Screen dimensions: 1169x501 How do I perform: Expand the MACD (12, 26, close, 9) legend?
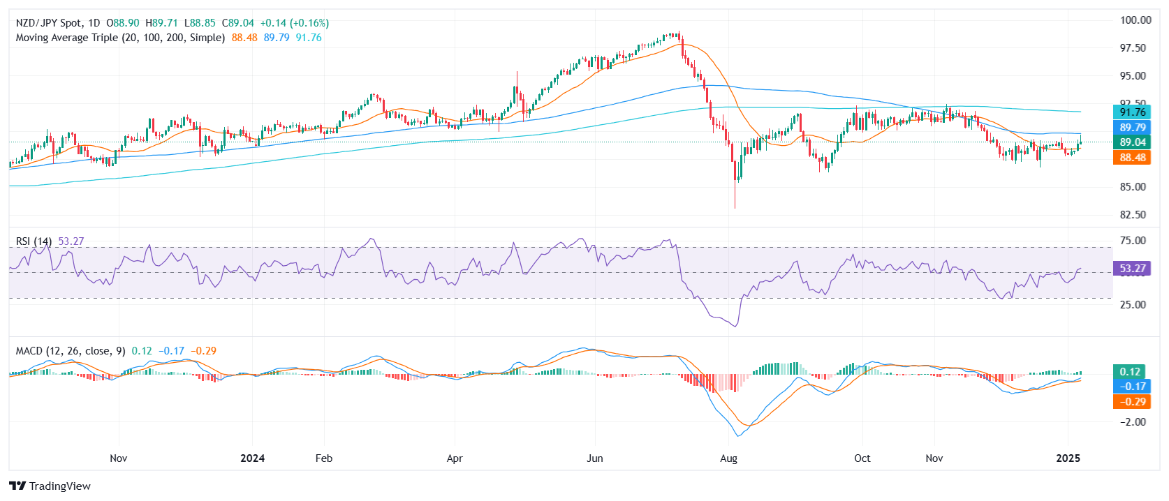(71, 351)
